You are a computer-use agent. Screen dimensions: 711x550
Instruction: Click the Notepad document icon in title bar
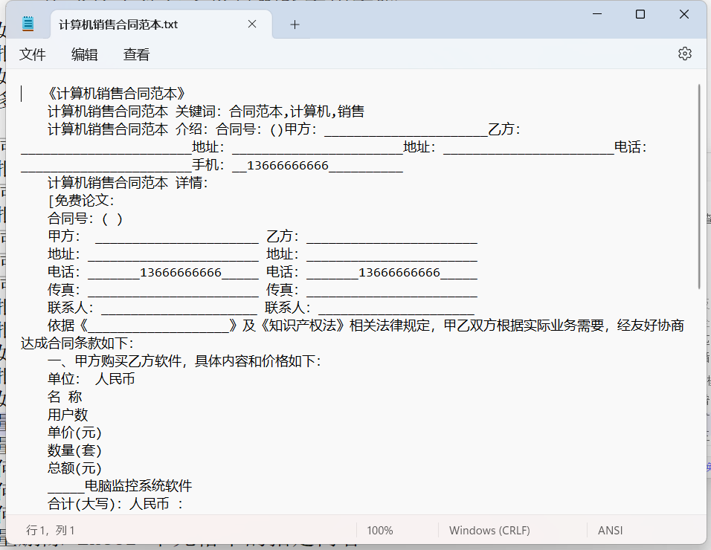(28, 23)
